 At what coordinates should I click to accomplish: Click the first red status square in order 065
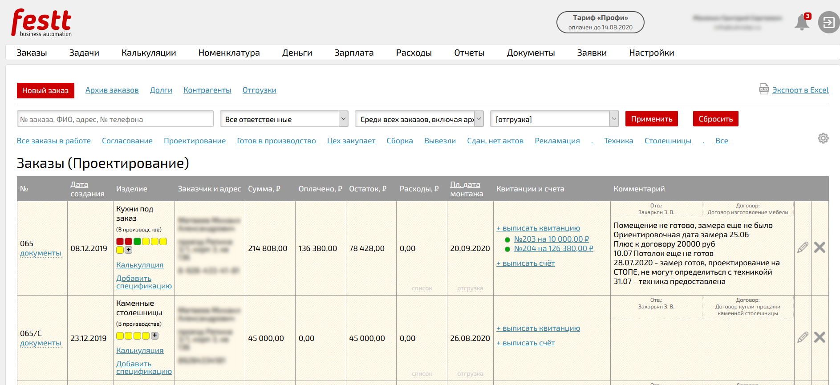click(120, 241)
